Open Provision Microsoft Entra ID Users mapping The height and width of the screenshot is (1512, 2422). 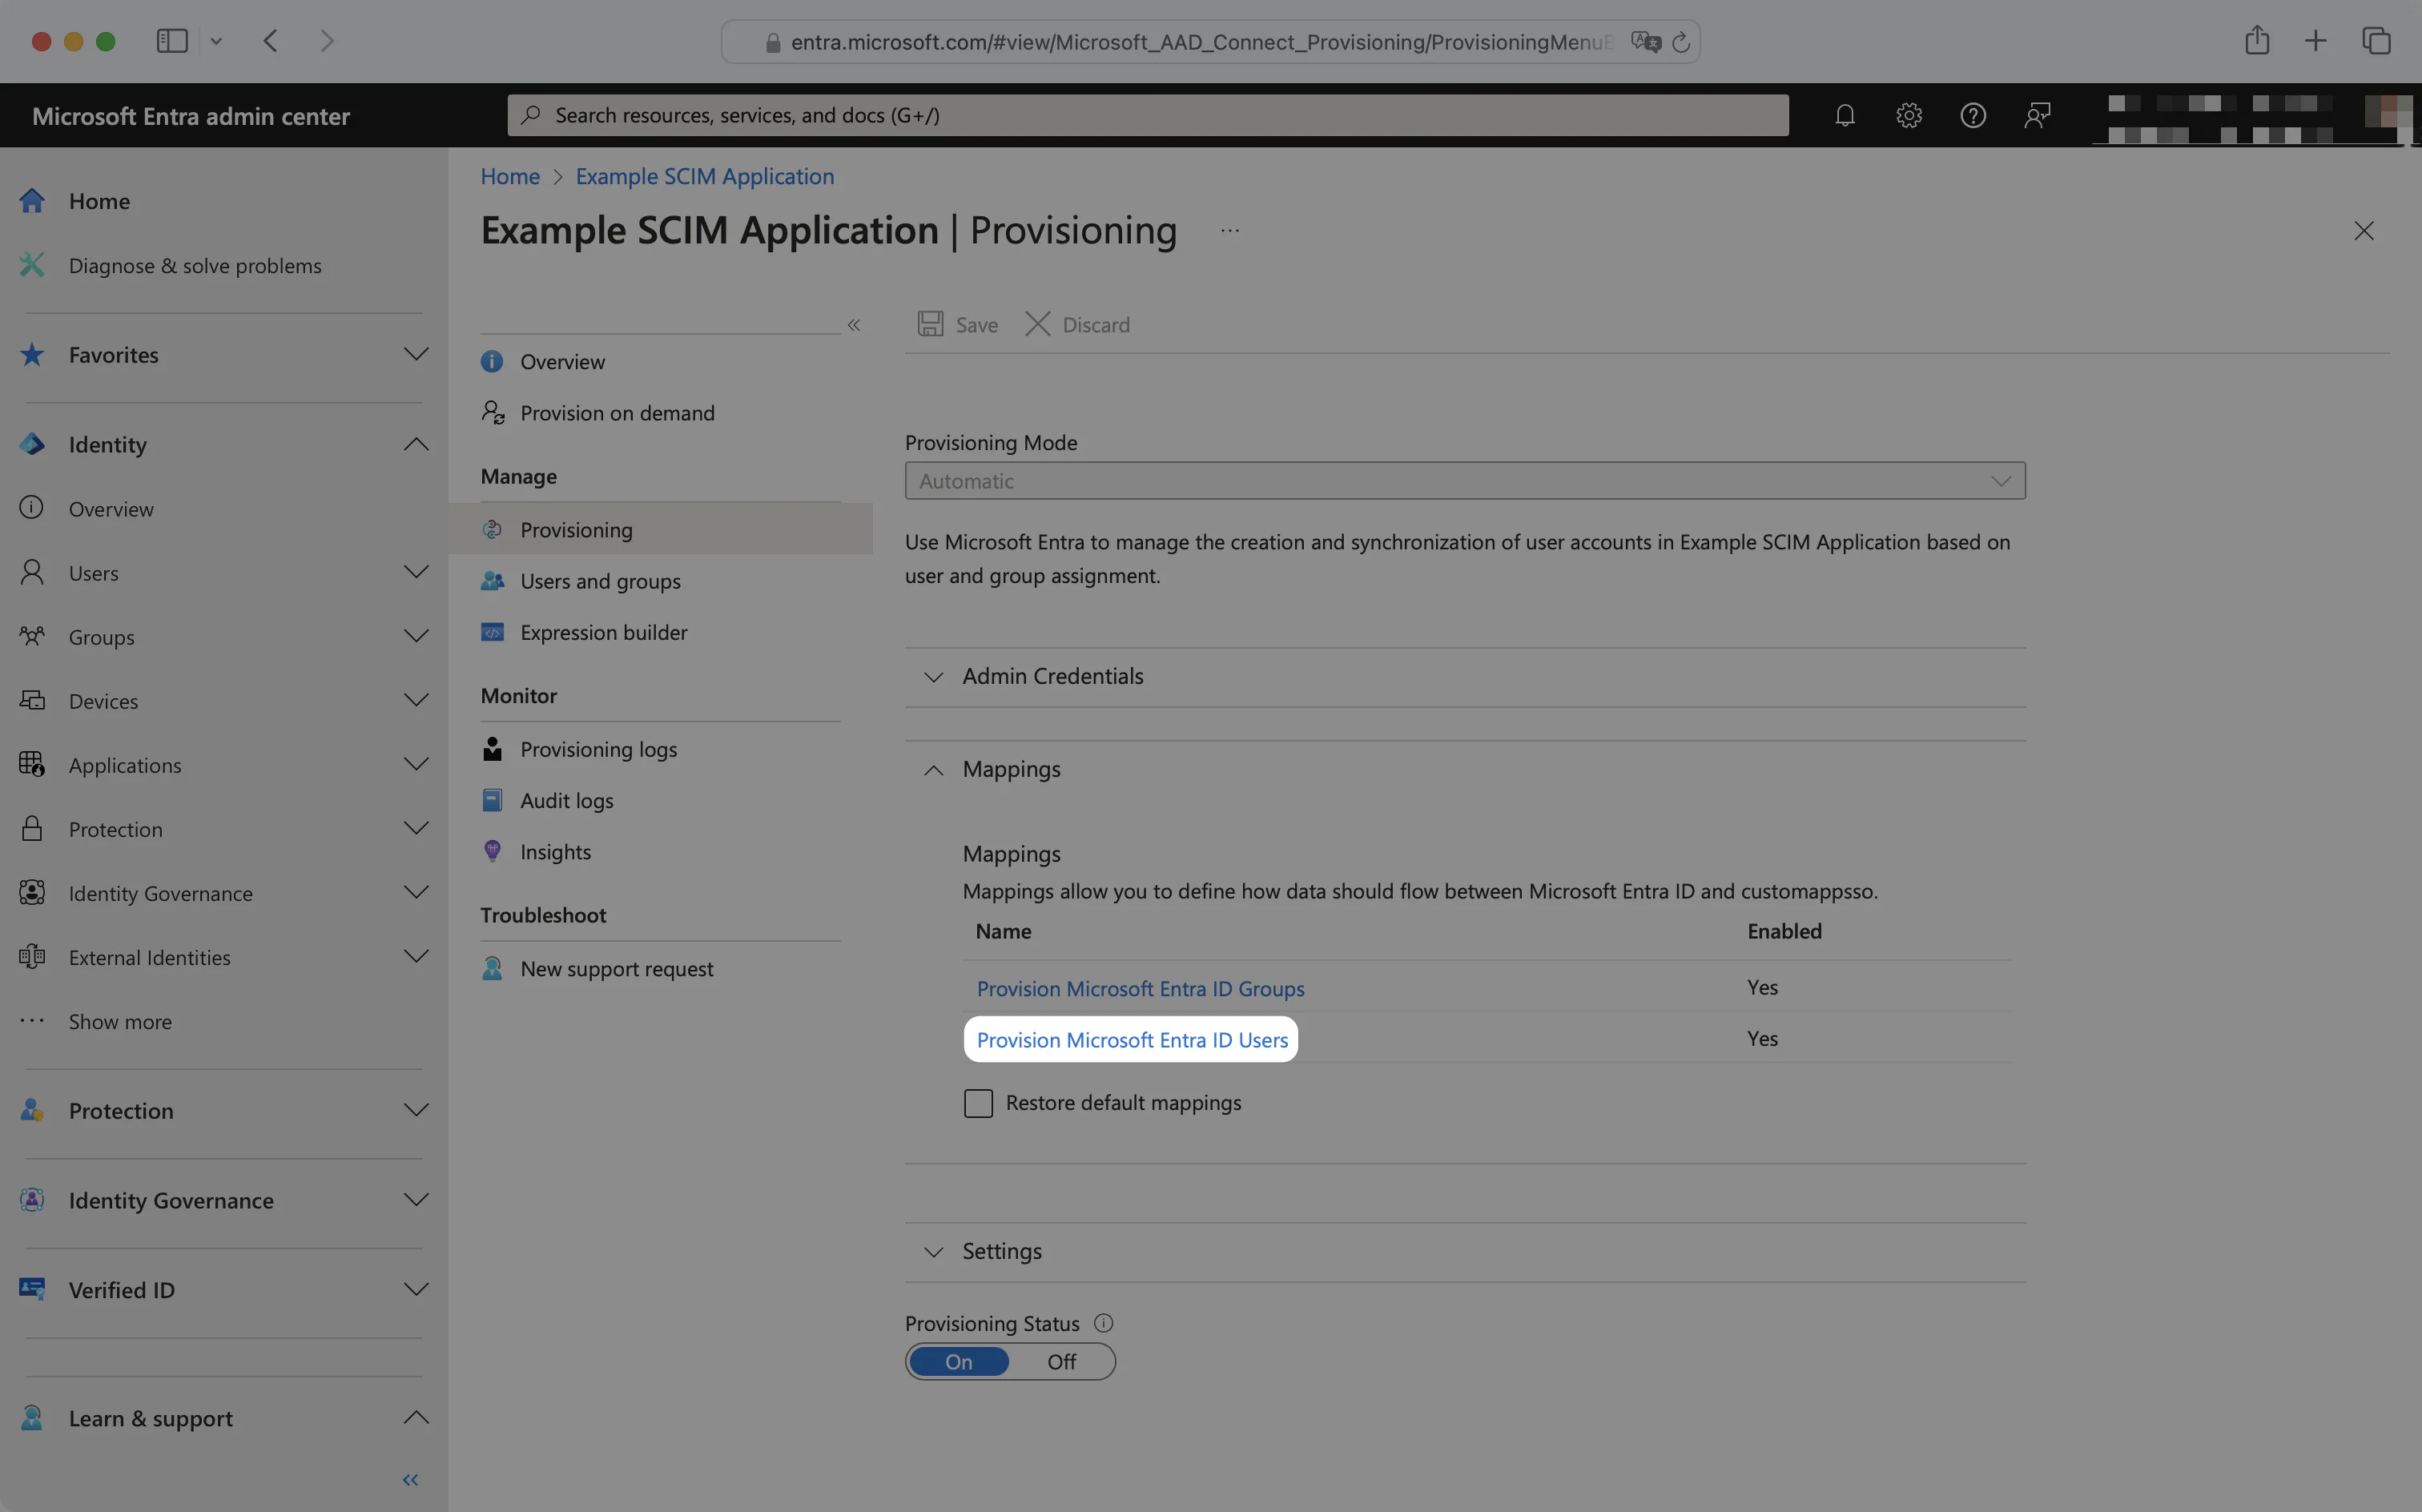point(1130,1039)
